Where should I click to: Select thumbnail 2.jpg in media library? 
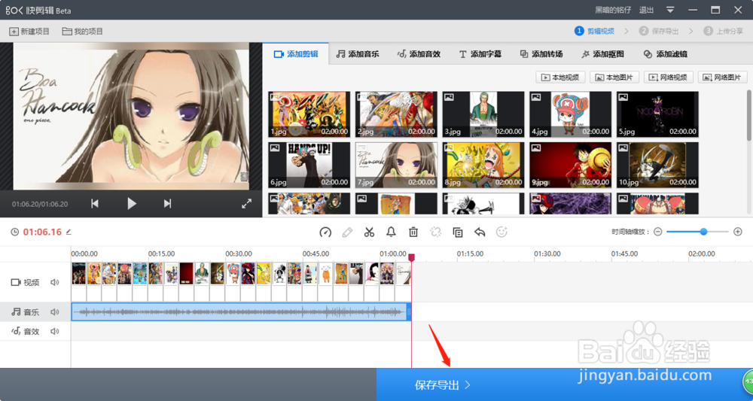click(x=396, y=114)
